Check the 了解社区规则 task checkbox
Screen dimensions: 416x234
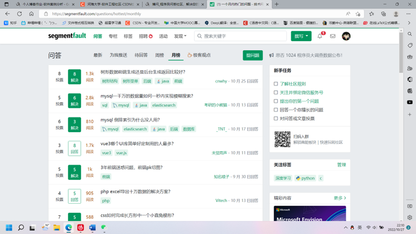pyautogui.click(x=276, y=84)
